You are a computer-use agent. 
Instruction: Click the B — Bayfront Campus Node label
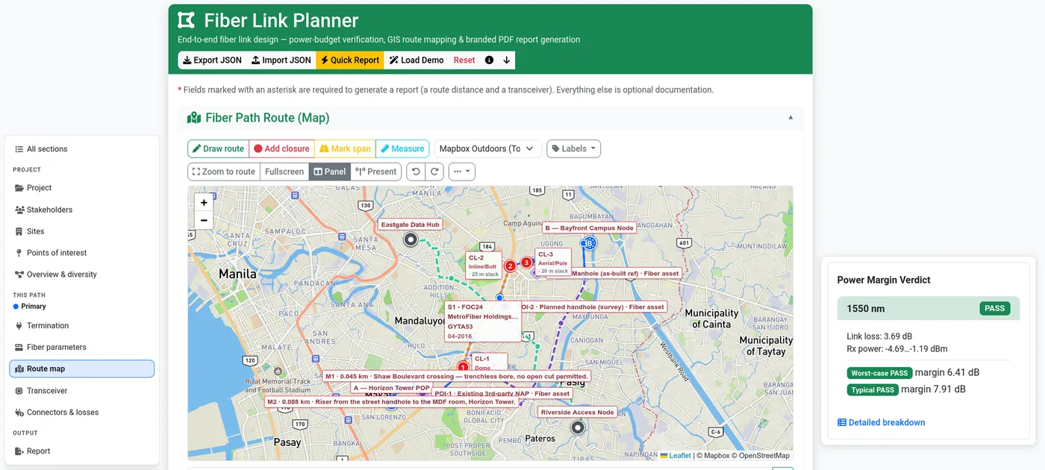pos(589,228)
